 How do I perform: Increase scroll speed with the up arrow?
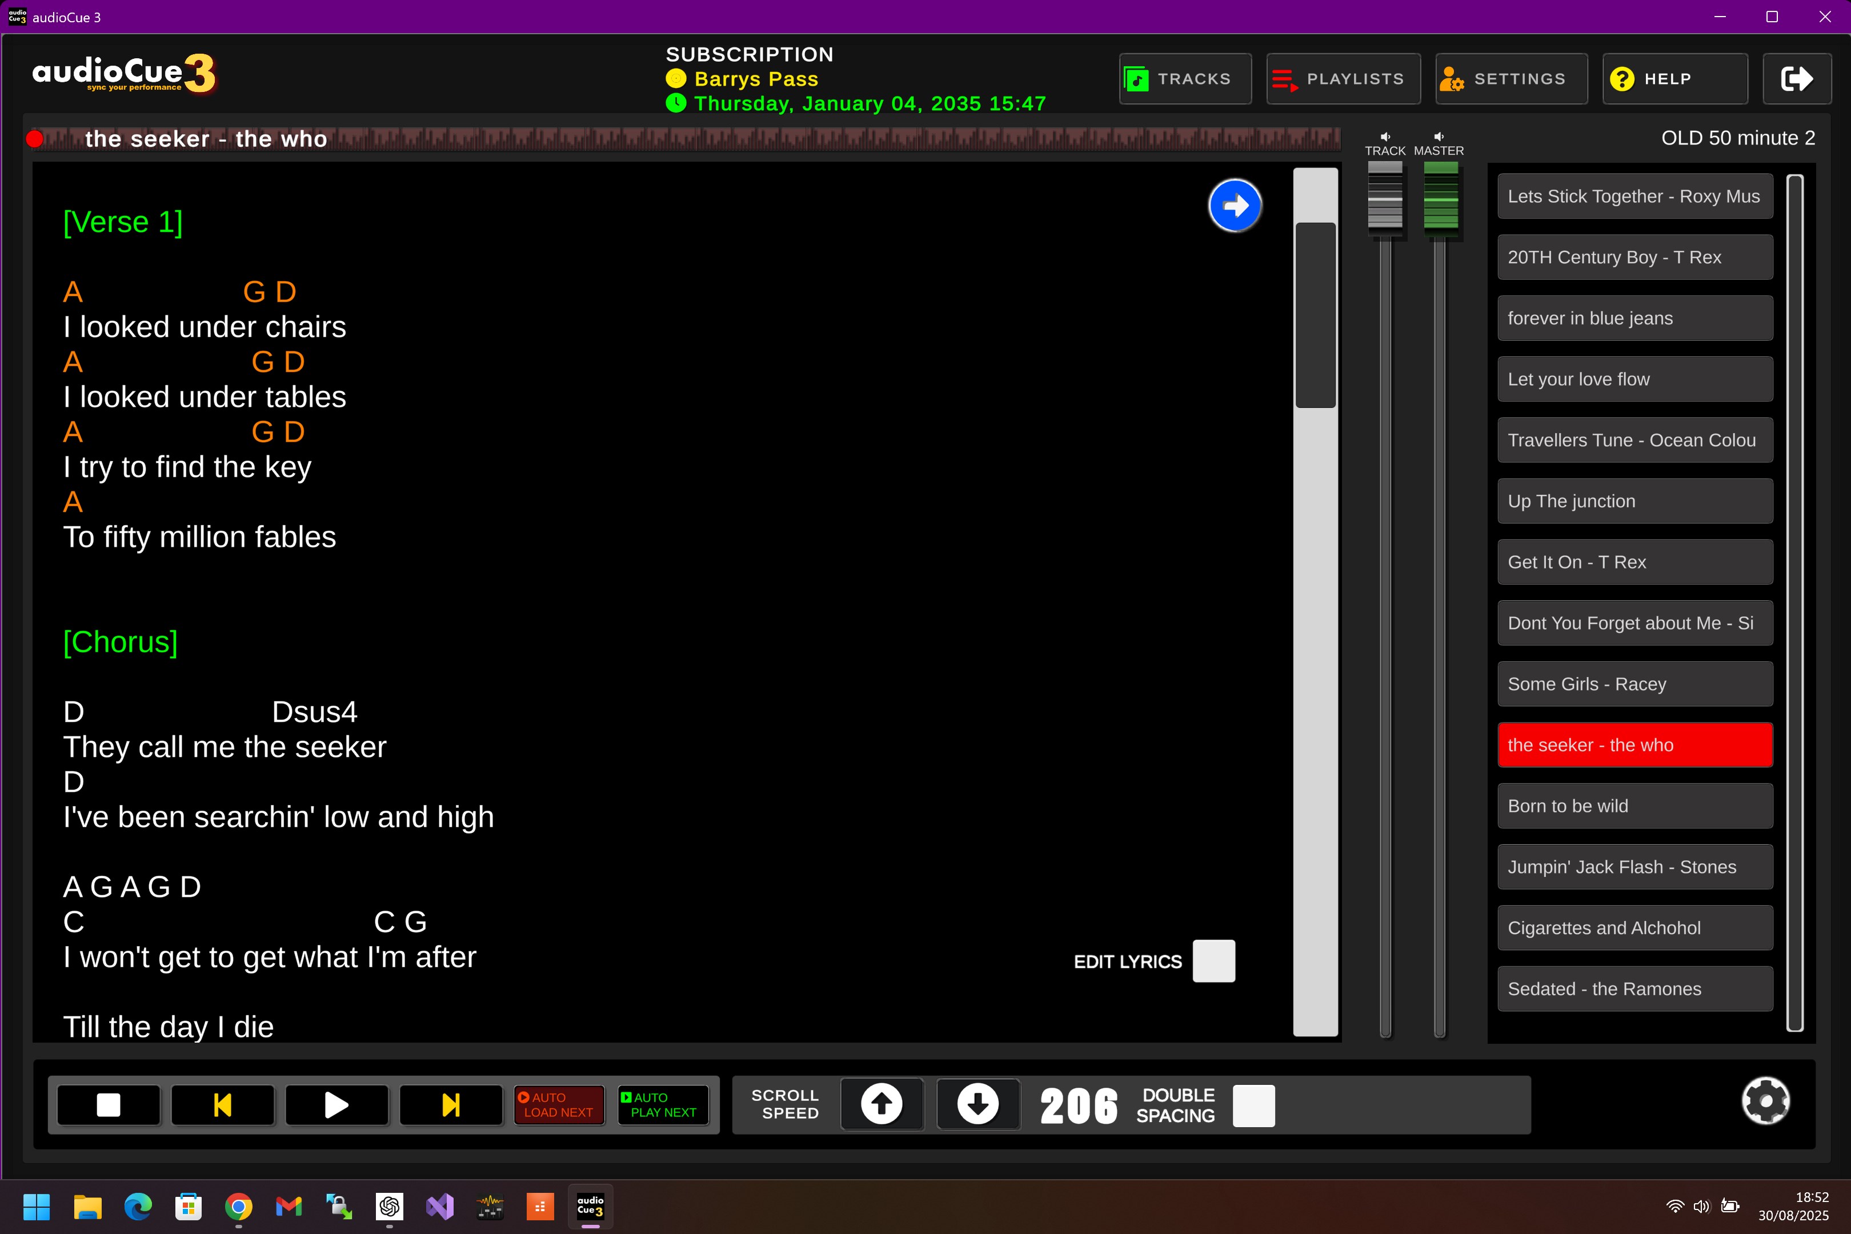tap(880, 1103)
